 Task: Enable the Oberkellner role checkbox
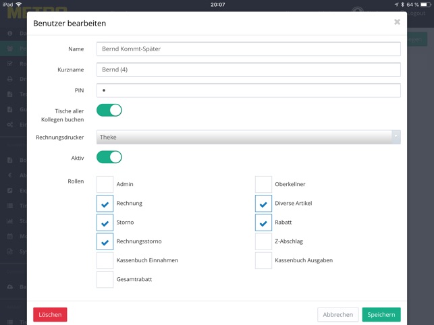tap(263, 184)
